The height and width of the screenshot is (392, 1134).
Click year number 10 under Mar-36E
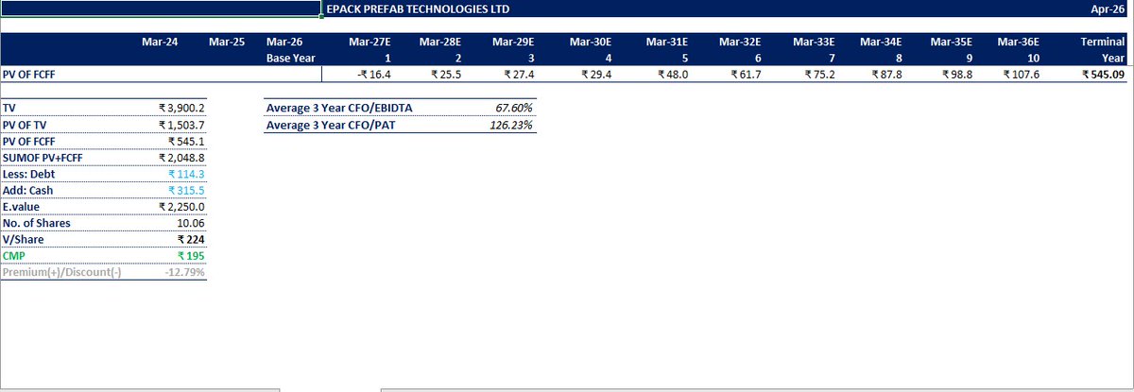coord(1033,59)
